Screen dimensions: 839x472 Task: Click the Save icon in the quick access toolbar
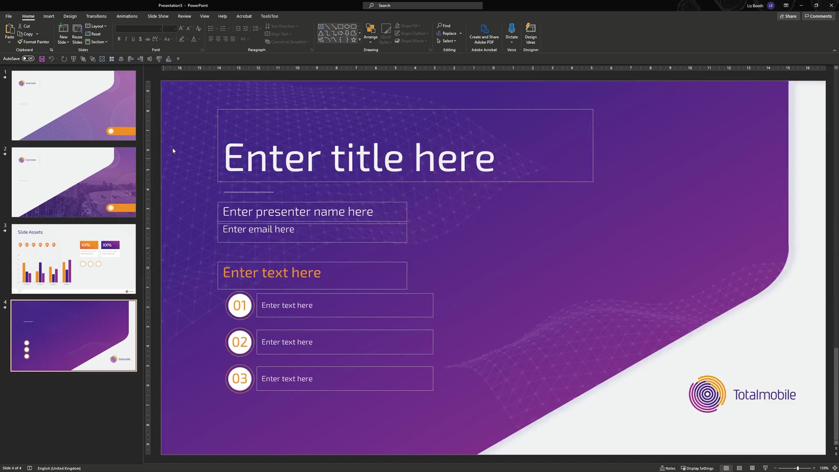(x=42, y=59)
